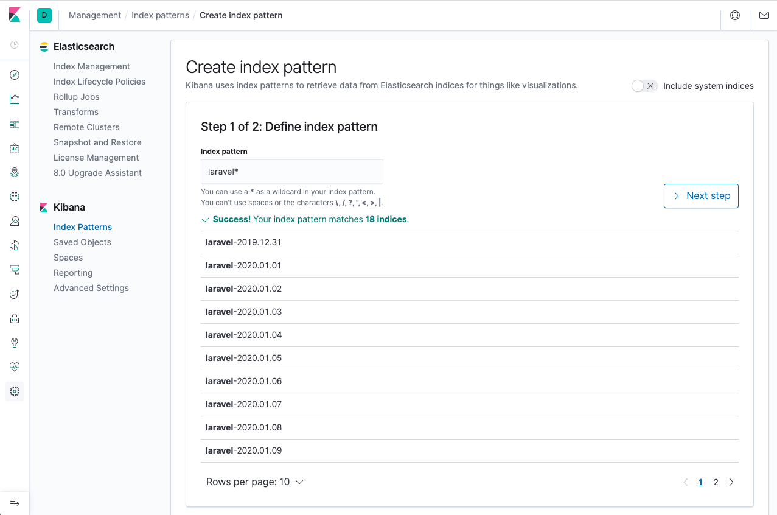
Task: Go to page 2 of indices
Action: point(716,482)
